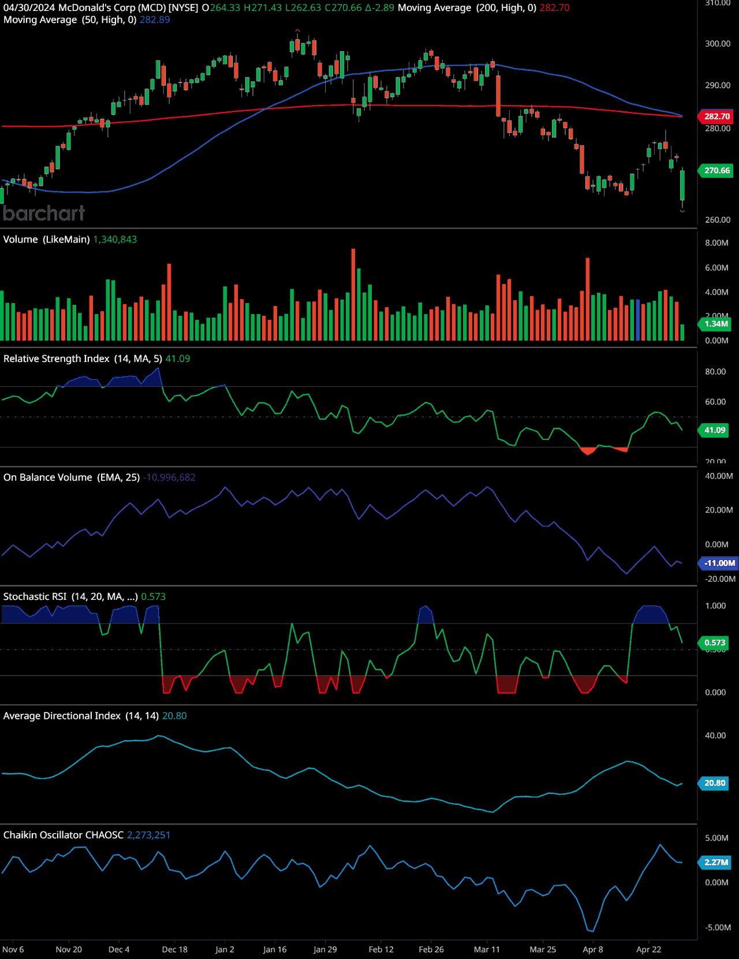Click the 282.70 moving average price tag
Image resolution: width=739 pixels, height=959 pixels.
[716, 117]
